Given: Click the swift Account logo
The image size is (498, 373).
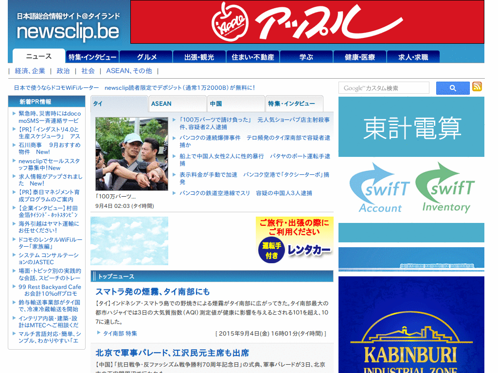Looking at the screenshot, I should pyautogui.click(x=380, y=188).
